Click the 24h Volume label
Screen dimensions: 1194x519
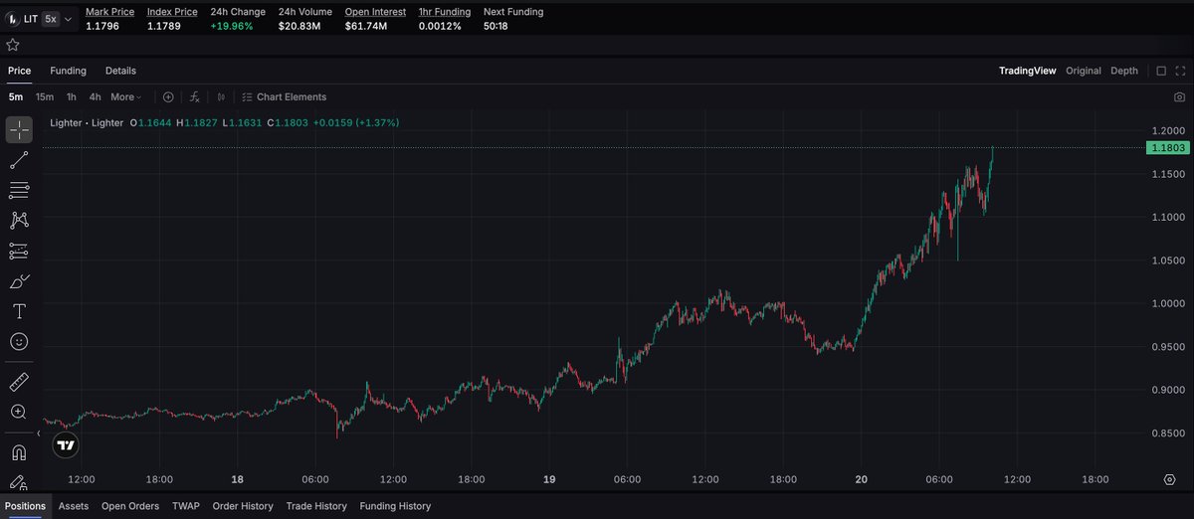[305, 12]
